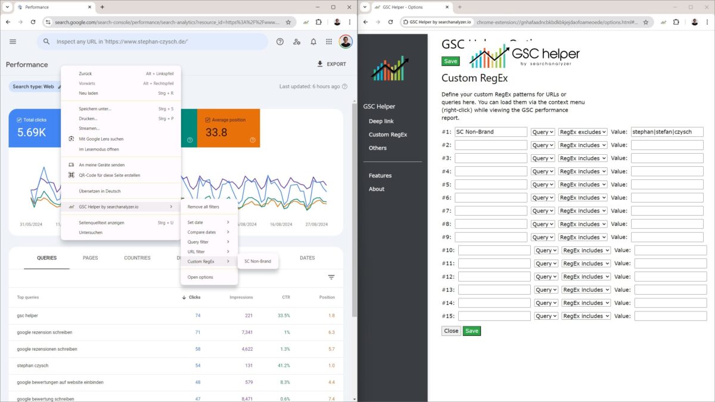The height and width of the screenshot is (402, 715).
Task: Select the SC Non-Brand custom RegEx entry
Action: 257,261
